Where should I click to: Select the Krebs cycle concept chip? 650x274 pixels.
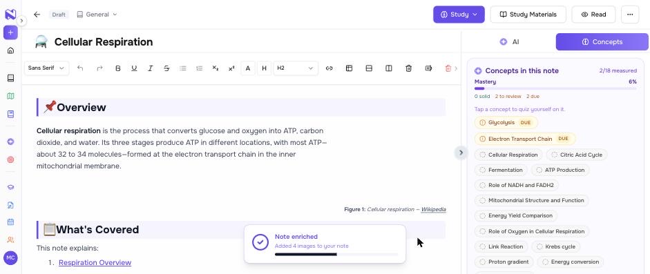pyautogui.click(x=556, y=246)
